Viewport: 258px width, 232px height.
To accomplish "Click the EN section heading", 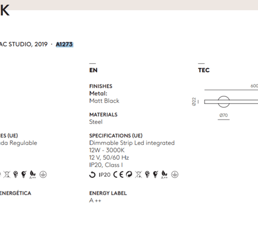I will [x=93, y=70].
